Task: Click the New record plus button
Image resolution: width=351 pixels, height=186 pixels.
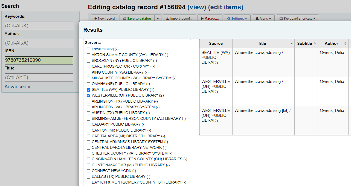Action: 105,19
